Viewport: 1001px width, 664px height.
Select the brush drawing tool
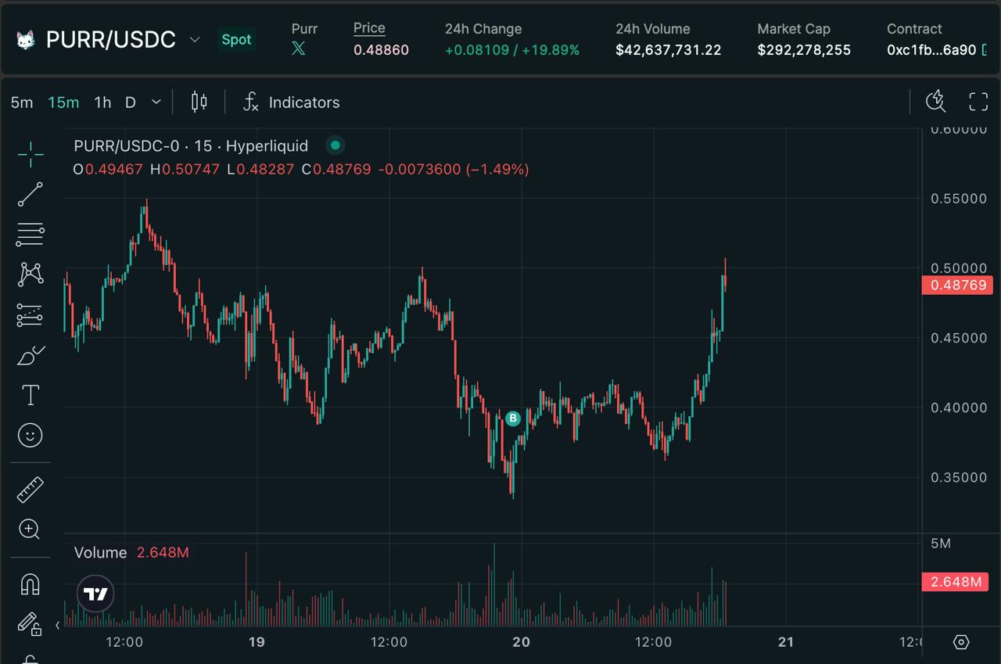click(30, 356)
